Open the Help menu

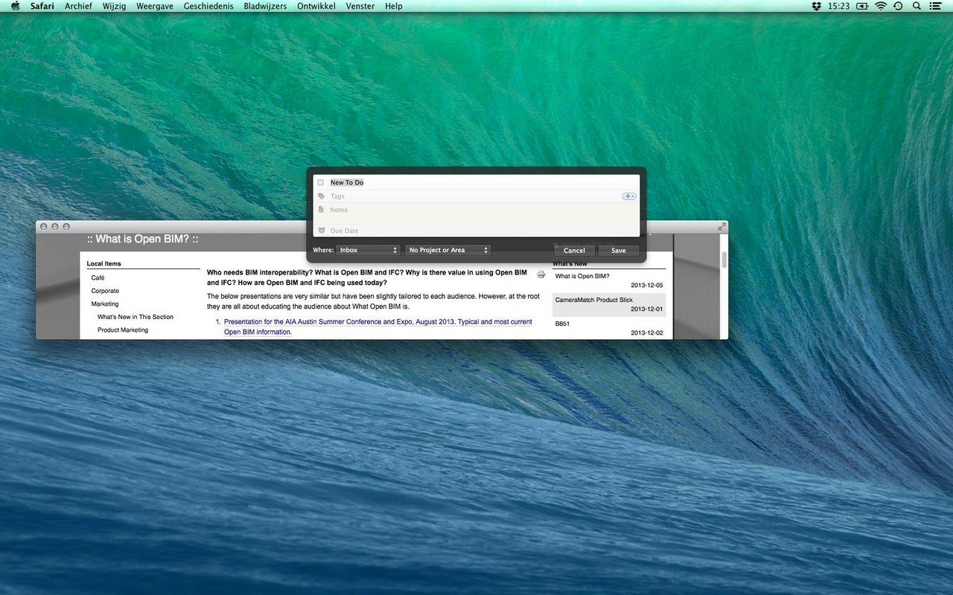[394, 6]
